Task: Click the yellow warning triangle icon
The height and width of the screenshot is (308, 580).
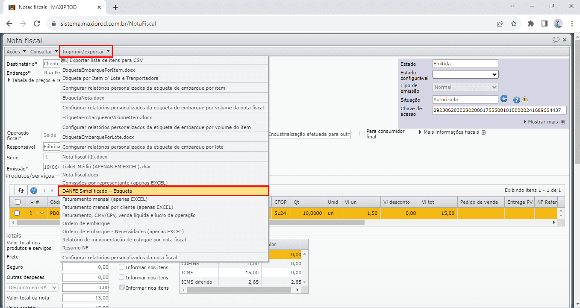Action: coord(525,100)
